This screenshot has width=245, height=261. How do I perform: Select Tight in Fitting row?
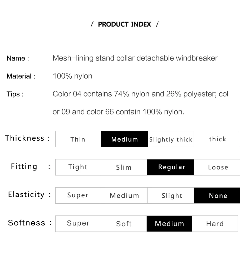(x=78, y=167)
